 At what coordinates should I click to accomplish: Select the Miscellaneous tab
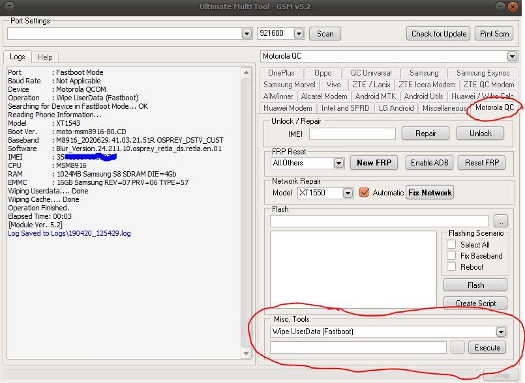444,108
